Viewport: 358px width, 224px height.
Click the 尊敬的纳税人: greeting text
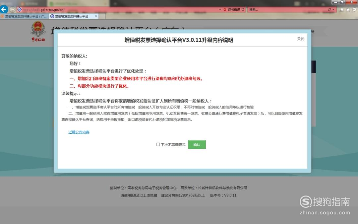tap(74, 56)
